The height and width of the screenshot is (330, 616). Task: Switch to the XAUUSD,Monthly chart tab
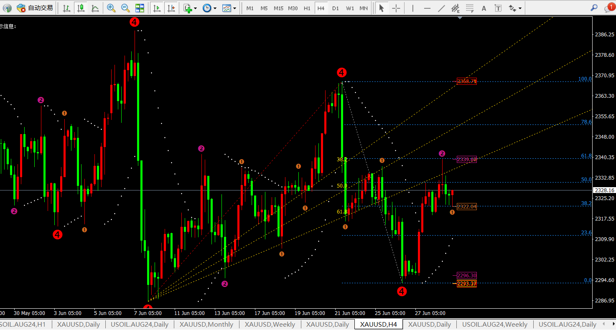206,325
